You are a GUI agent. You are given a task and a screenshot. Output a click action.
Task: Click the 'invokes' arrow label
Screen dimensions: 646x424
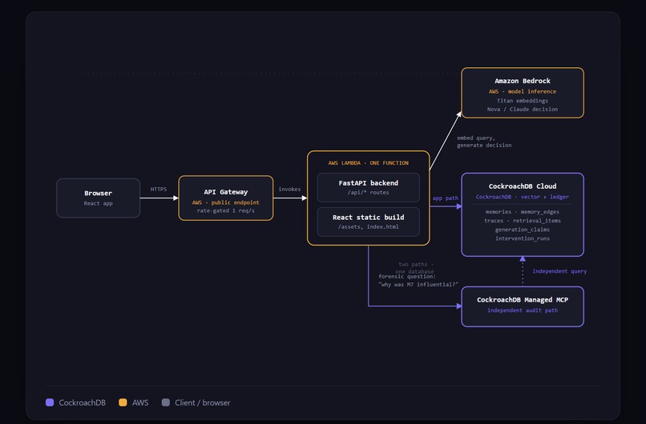(x=289, y=189)
